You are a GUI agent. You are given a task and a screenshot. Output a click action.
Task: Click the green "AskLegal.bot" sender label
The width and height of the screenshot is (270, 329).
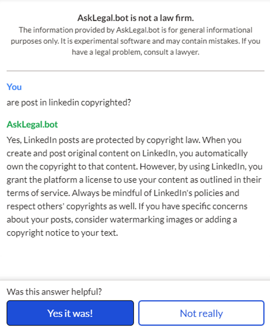click(32, 124)
